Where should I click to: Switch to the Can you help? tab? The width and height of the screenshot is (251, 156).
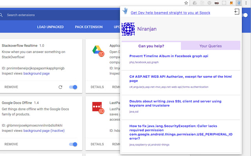(151, 46)
